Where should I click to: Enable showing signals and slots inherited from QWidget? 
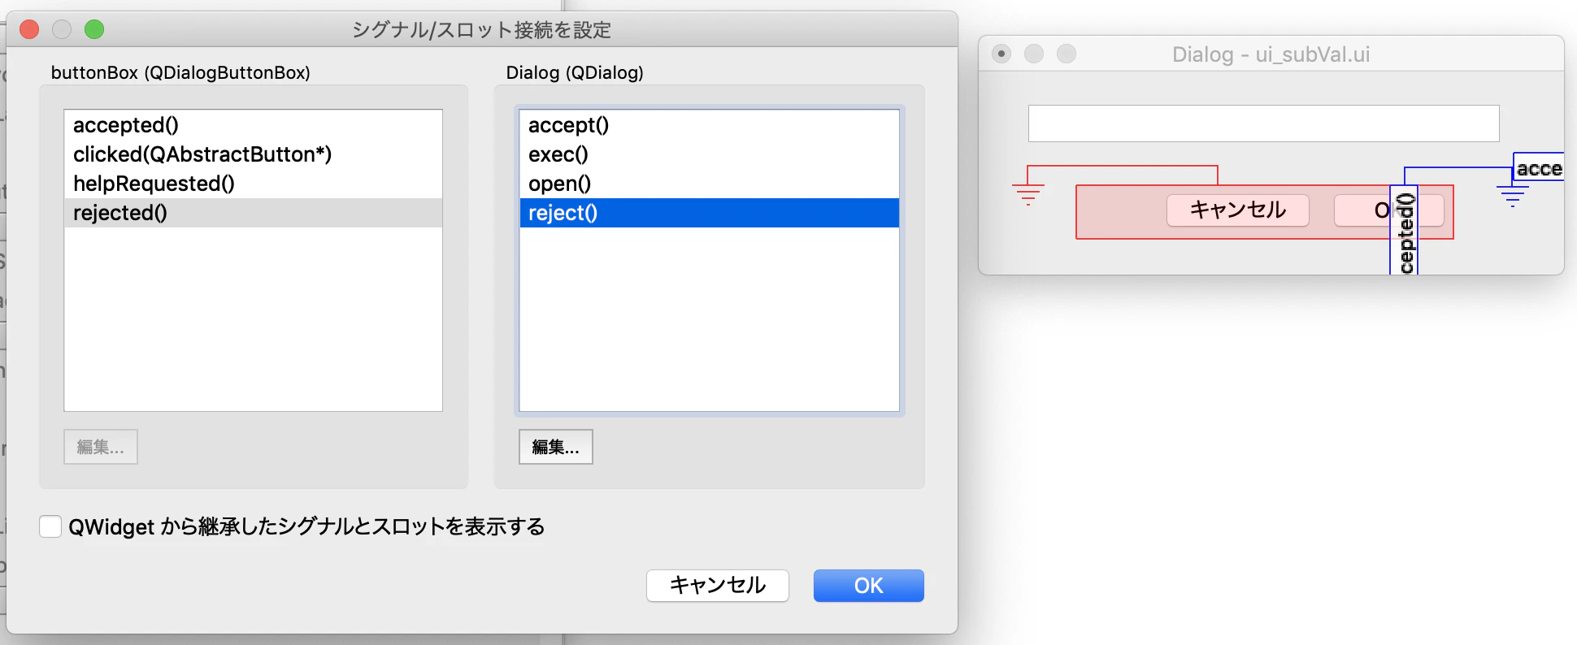[x=50, y=526]
